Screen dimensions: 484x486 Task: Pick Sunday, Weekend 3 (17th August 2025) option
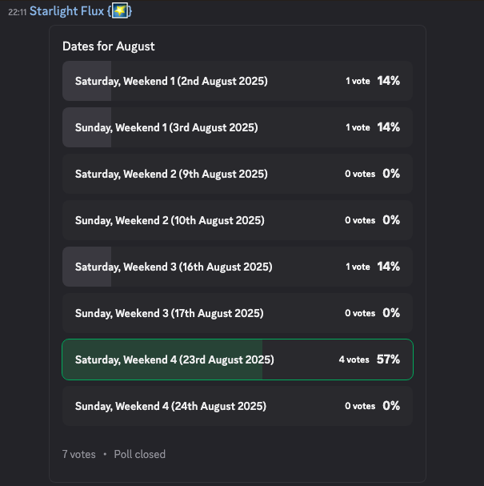[x=238, y=313]
